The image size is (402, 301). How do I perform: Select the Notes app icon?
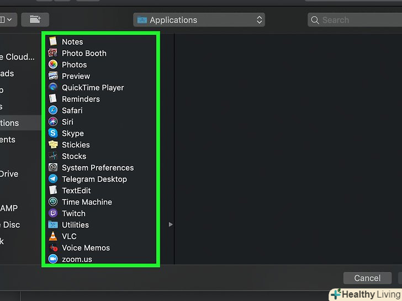tap(53, 41)
